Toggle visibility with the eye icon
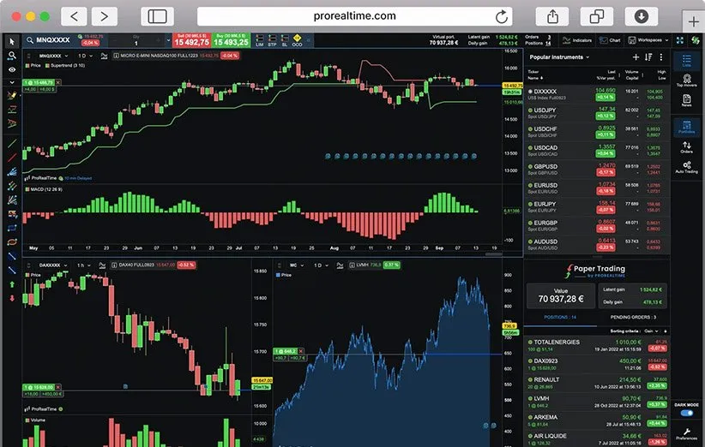The image size is (705, 447). tap(11, 69)
